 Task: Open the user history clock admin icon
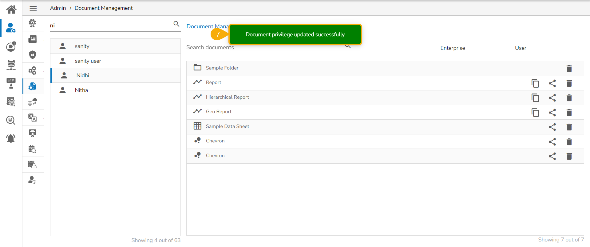(32, 180)
